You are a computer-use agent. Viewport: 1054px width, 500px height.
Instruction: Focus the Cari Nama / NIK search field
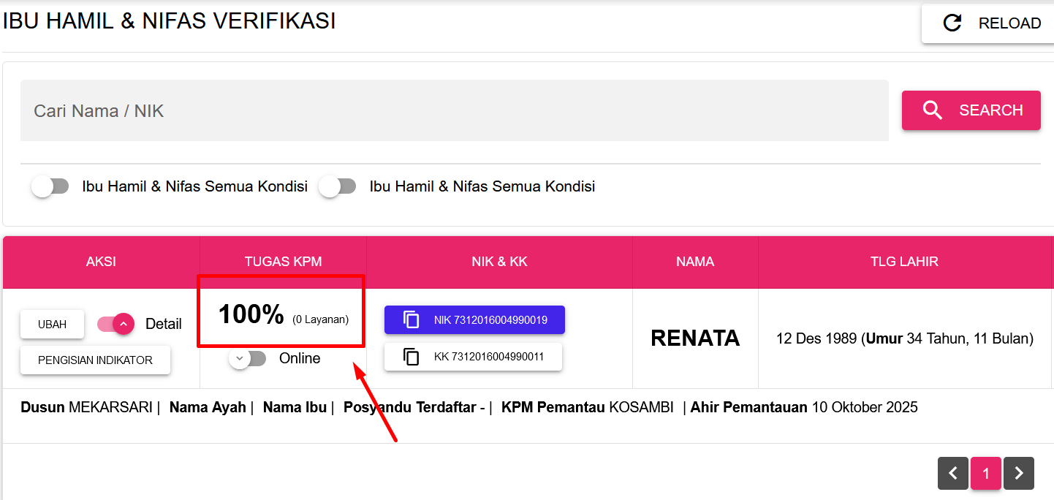point(453,111)
